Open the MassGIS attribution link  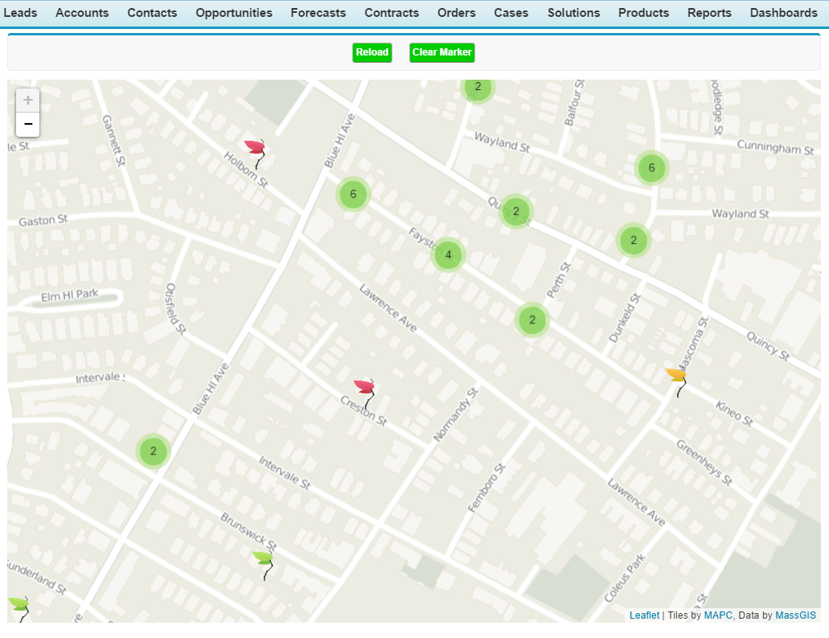[795, 615]
